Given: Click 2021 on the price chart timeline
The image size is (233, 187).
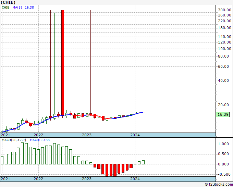Looking at the screenshot, I should 5,135.
